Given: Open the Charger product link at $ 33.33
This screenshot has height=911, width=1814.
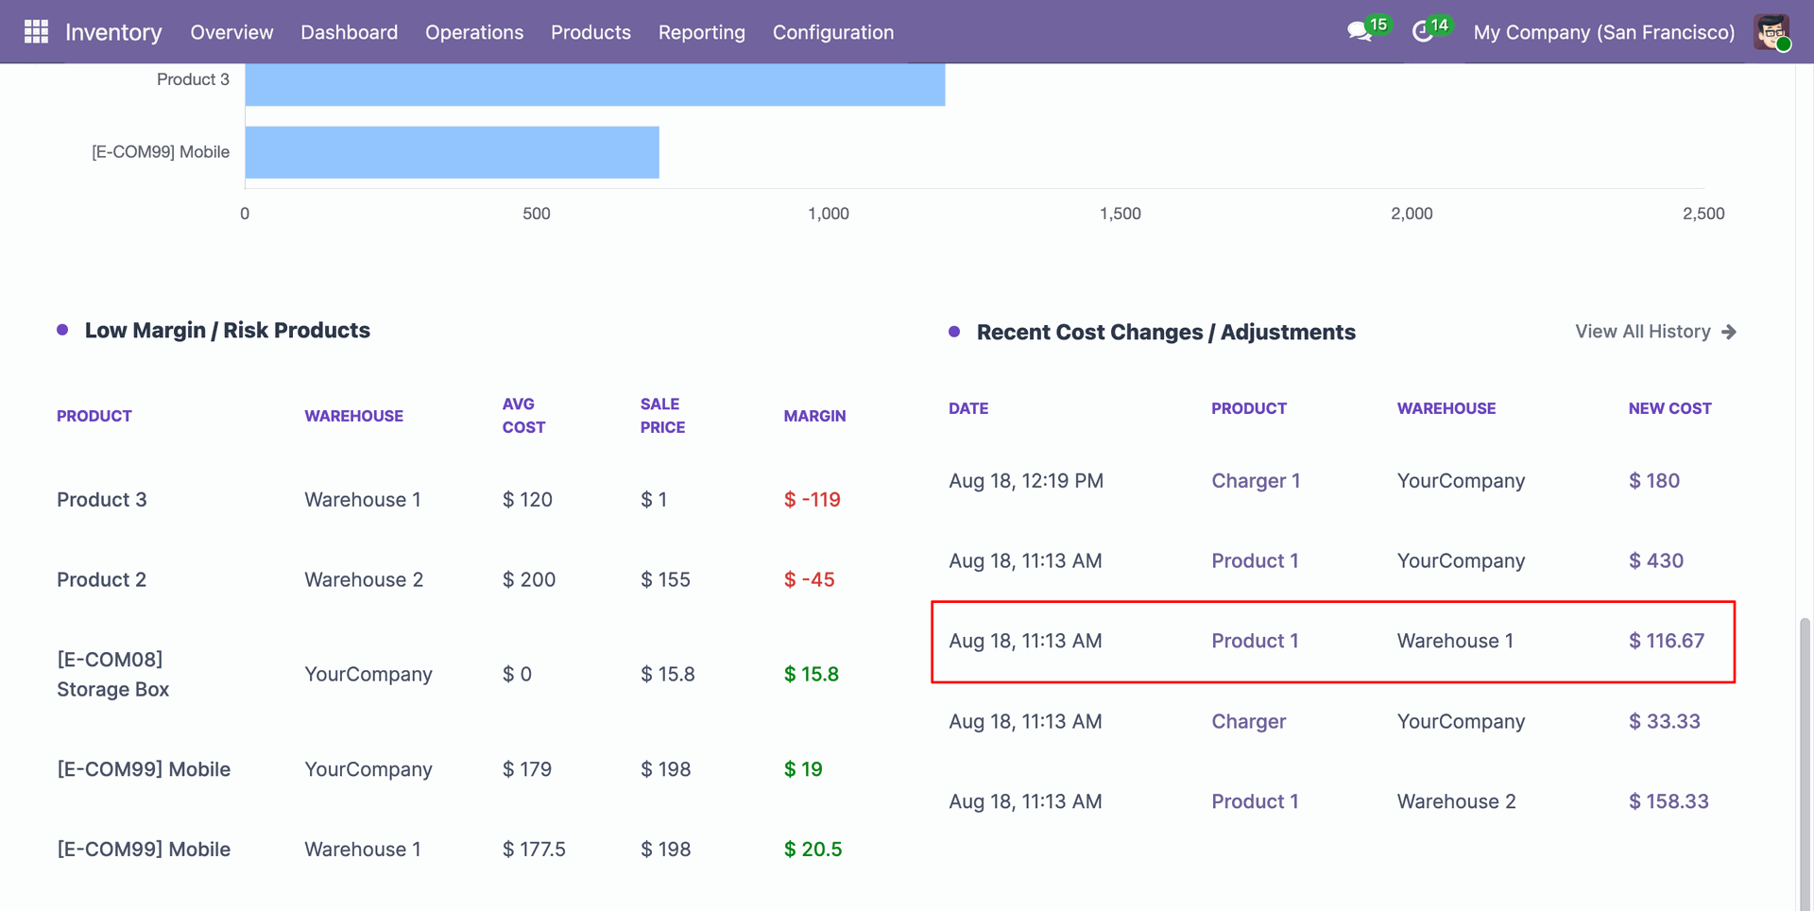Looking at the screenshot, I should tap(1249, 722).
